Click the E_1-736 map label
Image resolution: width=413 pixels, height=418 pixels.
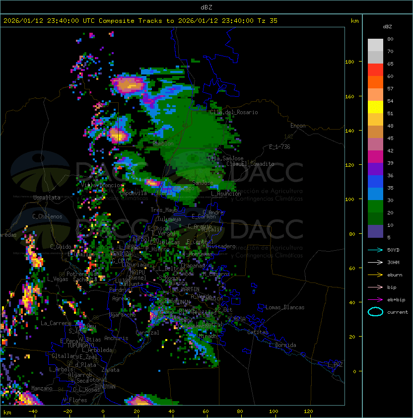pos(279,147)
